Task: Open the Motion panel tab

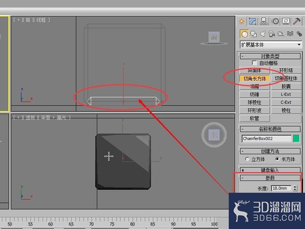Action: (275, 21)
